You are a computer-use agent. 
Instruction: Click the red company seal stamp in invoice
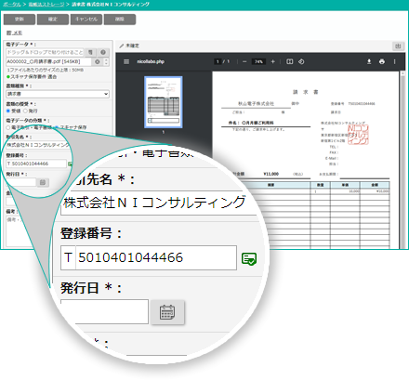(358, 135)
